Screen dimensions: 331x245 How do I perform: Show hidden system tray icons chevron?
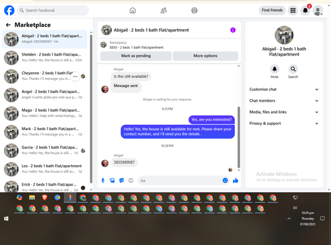(289, 219)
